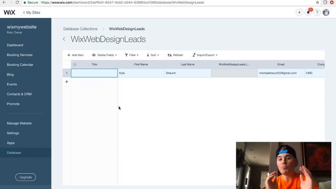Open the Import/Export dropdown
The image size is (336, 189).
(205, 55)
